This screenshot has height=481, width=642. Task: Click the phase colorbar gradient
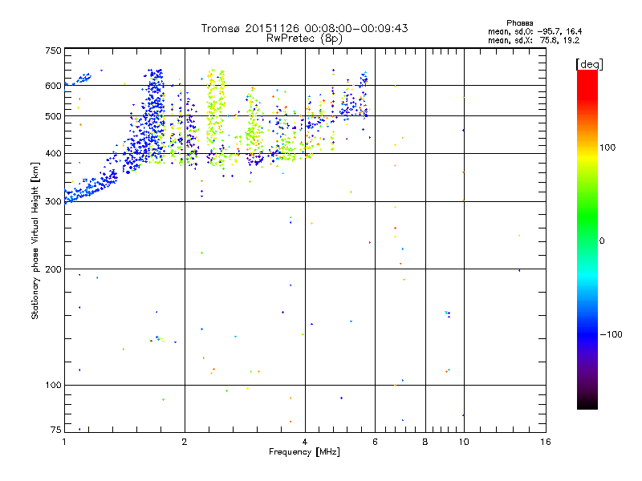[x=587, y=239]
